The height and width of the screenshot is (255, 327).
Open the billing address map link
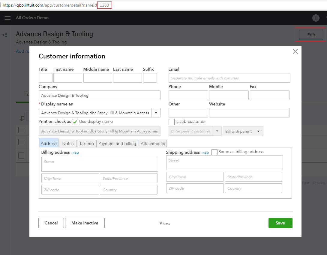75,153
